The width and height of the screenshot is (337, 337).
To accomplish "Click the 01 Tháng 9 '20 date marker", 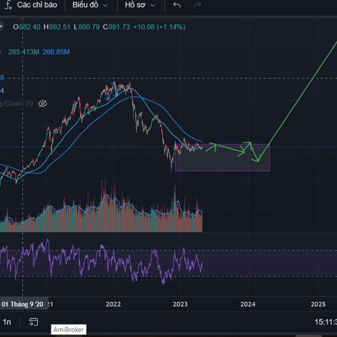I will [x=23, y=304].
